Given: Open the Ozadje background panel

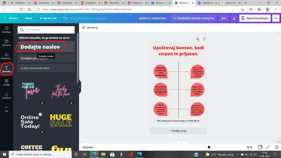Looking at the screenshot, I should click(7, 82).
